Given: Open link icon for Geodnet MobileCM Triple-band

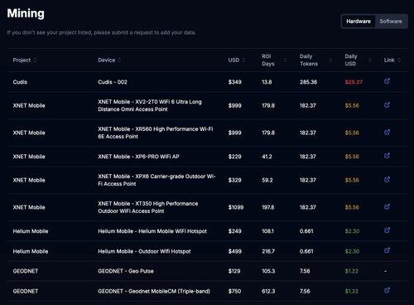Looking at the screenshot, I should pos(387,290).
